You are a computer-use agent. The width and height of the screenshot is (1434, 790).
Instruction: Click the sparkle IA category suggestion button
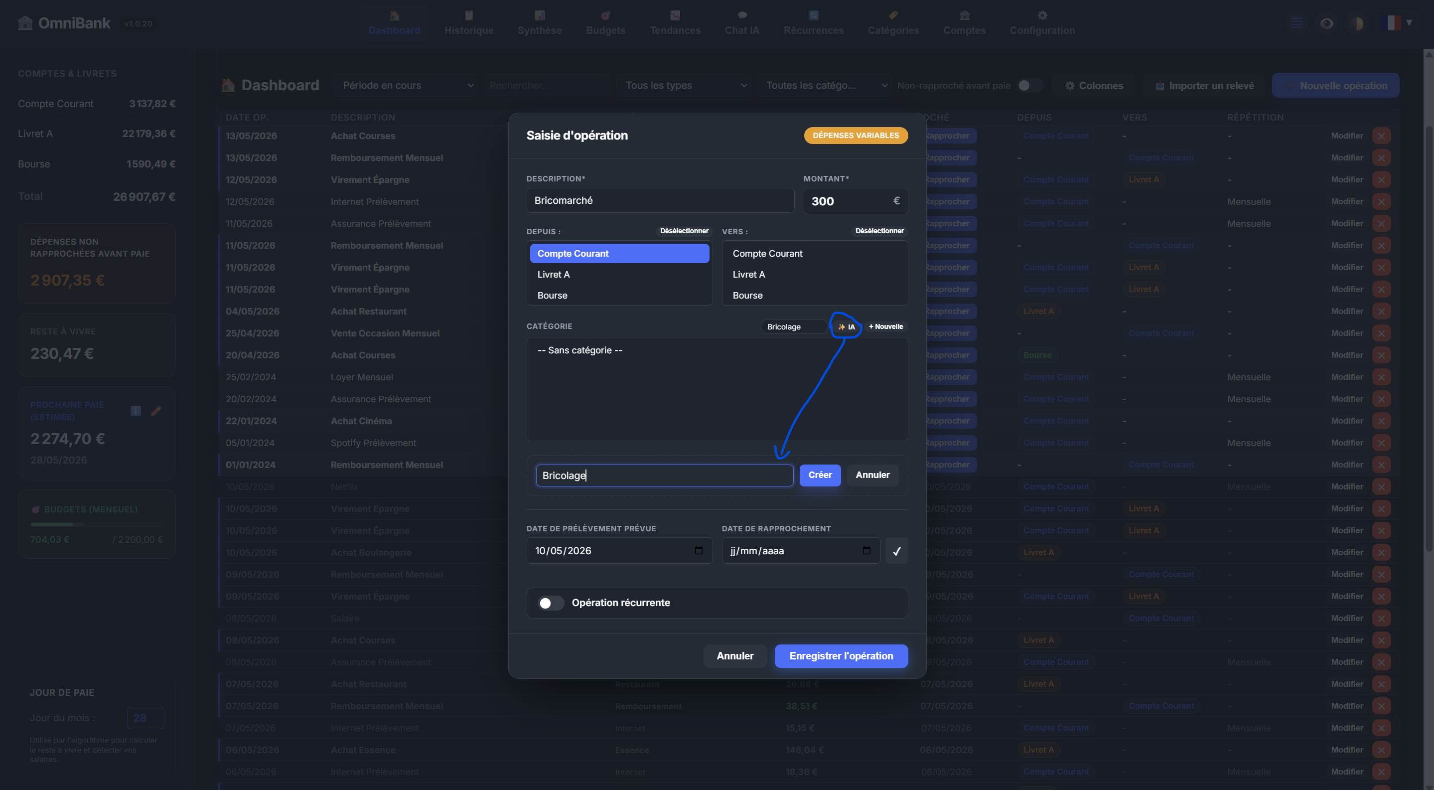pyautogui.click(x=846, y=327)
